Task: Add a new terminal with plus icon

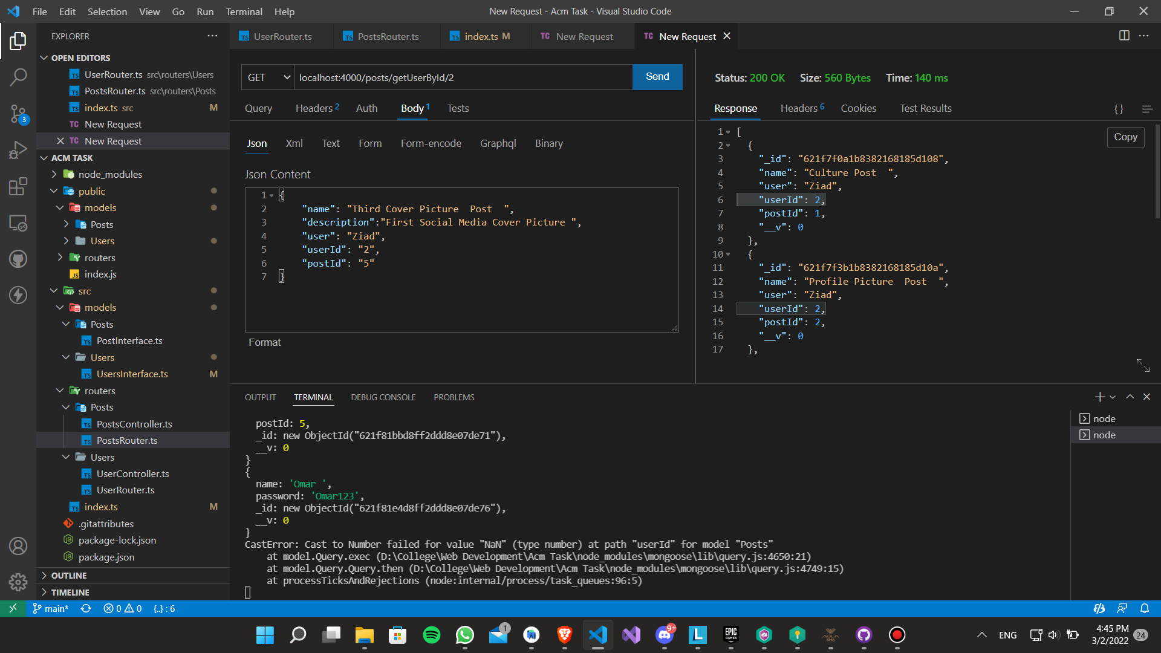Action: coord(1099,397)
